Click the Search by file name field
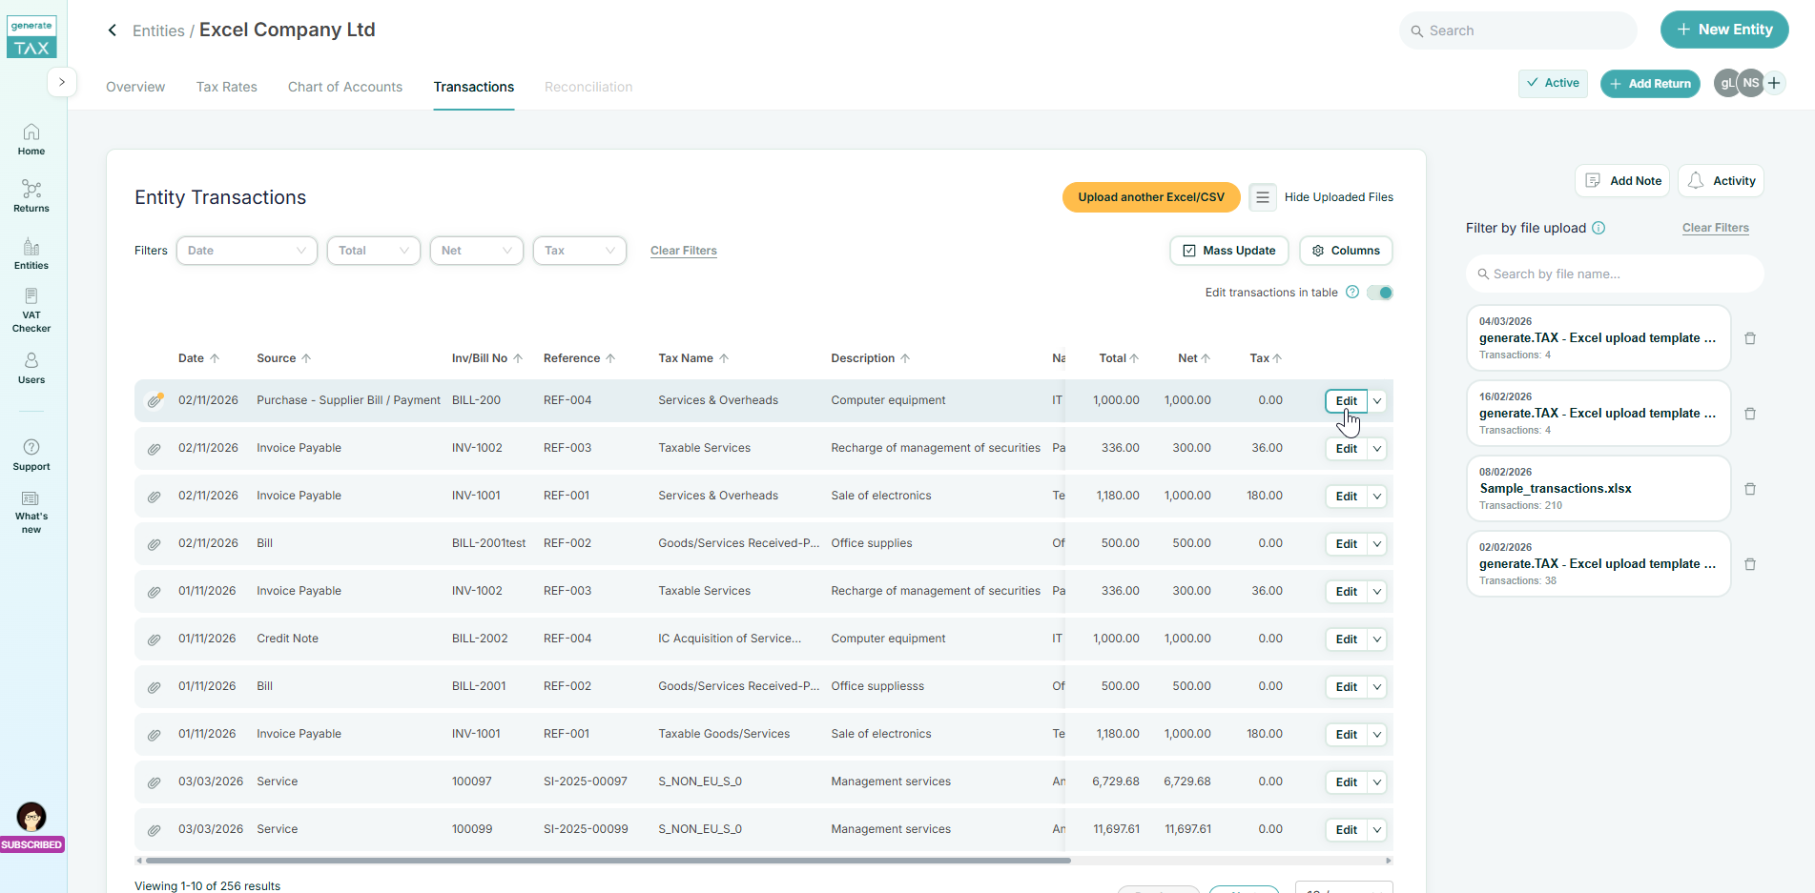1815x893 pixels. (x=1615, y=274)
